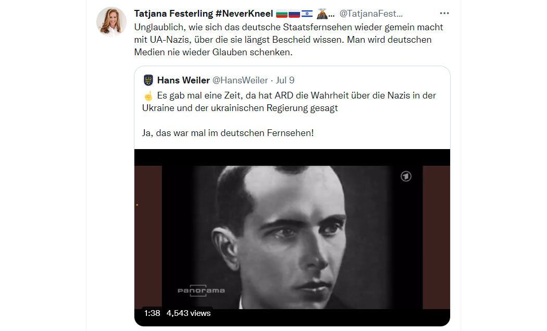Image resolution: width=547 pixels, height=331 pixels.
Task: Click the ARD channel logo on video
Action: point(406,176)
